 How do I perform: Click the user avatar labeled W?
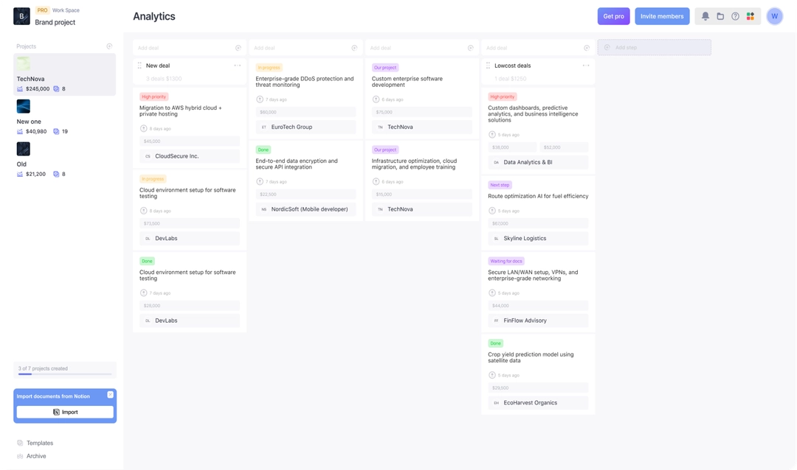click(774, 16)
